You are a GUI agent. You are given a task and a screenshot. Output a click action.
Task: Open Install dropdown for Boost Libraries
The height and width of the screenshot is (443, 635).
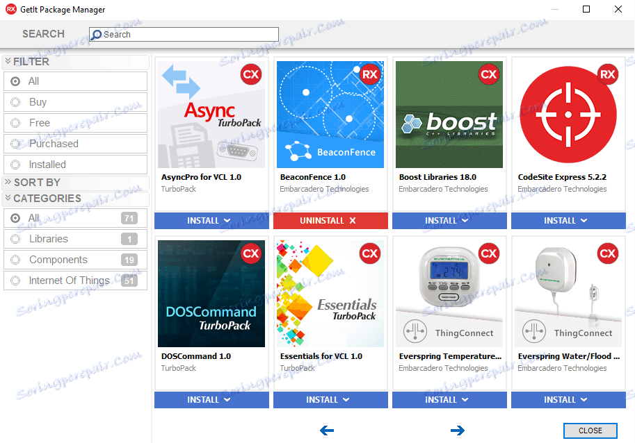coord(449,221)
